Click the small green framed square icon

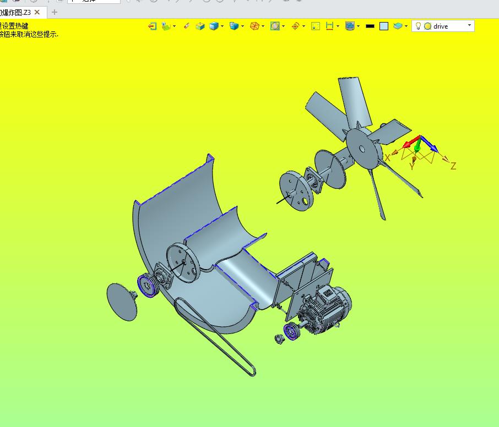pos(316,26)
